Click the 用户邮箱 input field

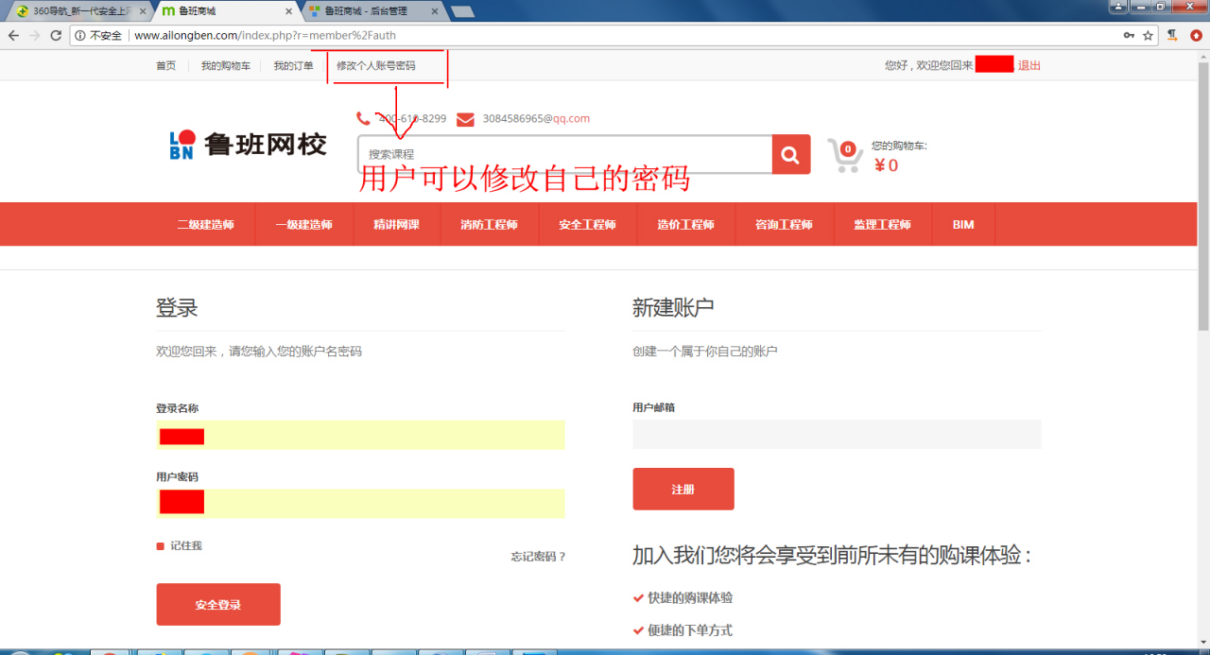(x=836, y=435)
